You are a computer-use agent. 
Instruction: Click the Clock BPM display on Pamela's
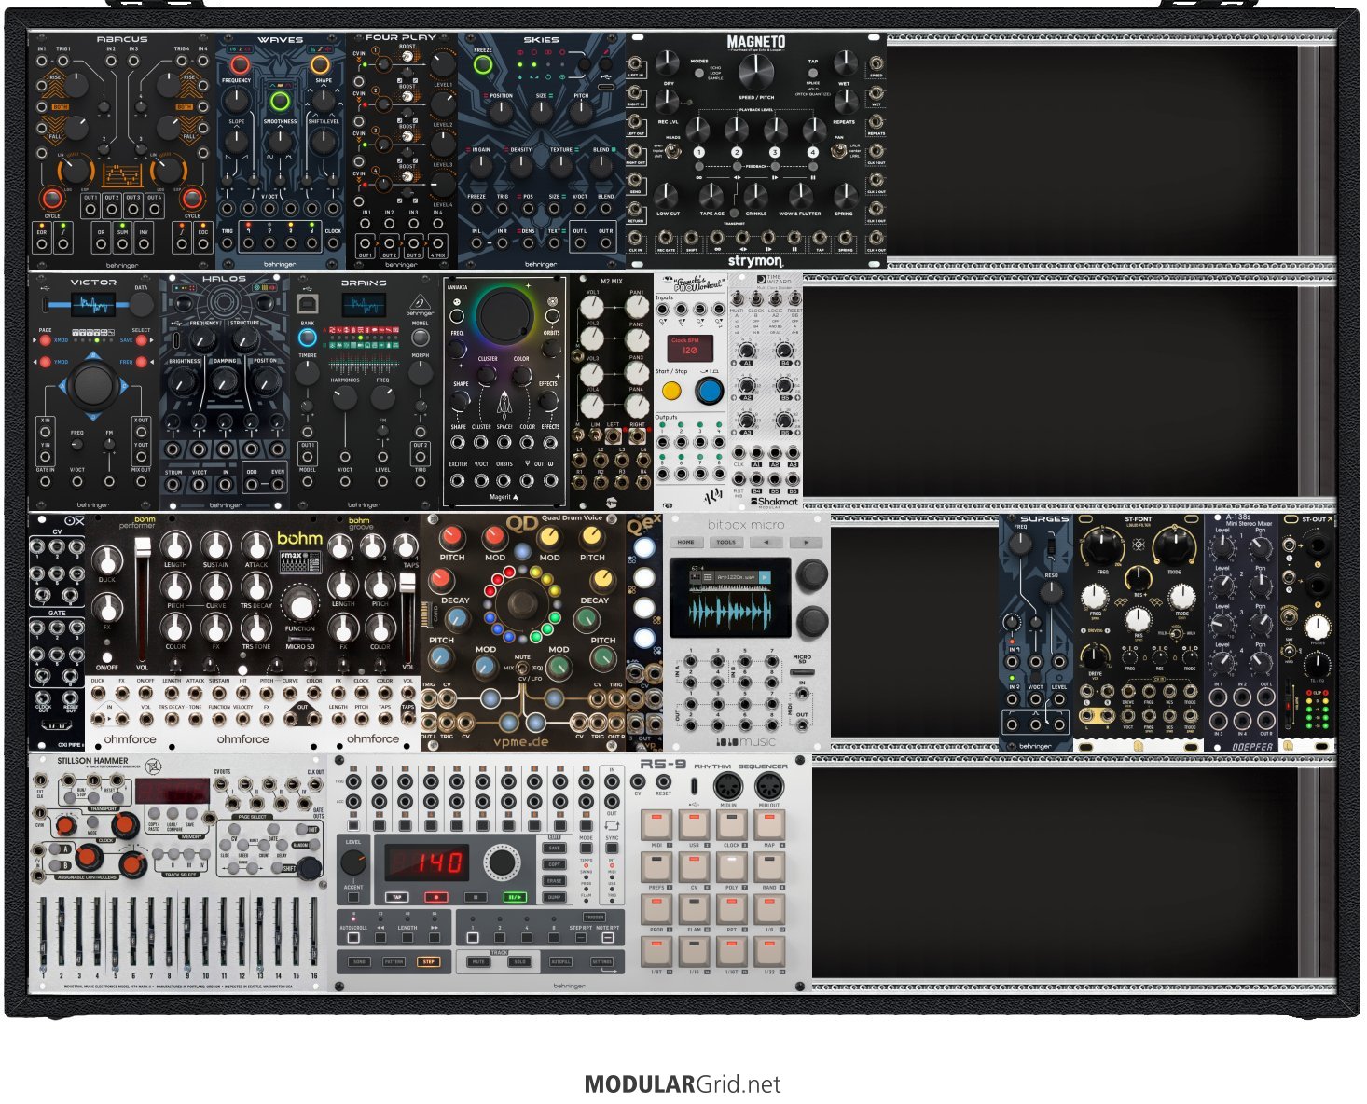coord(691,349)
